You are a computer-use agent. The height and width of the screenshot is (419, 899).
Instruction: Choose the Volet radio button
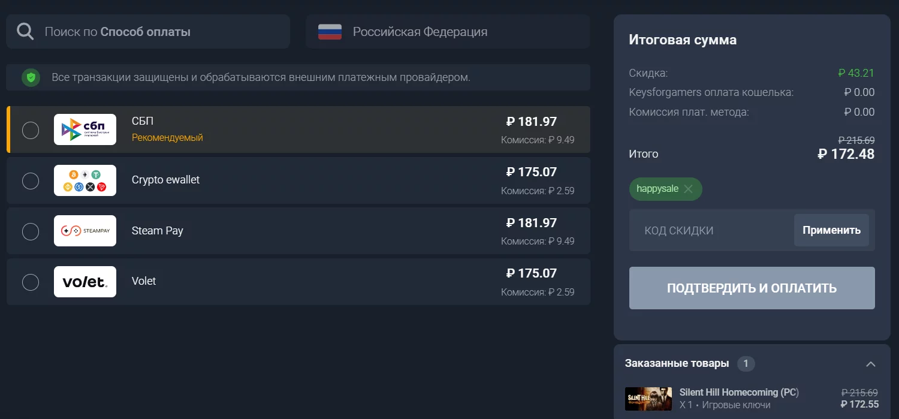click(31, 282)
